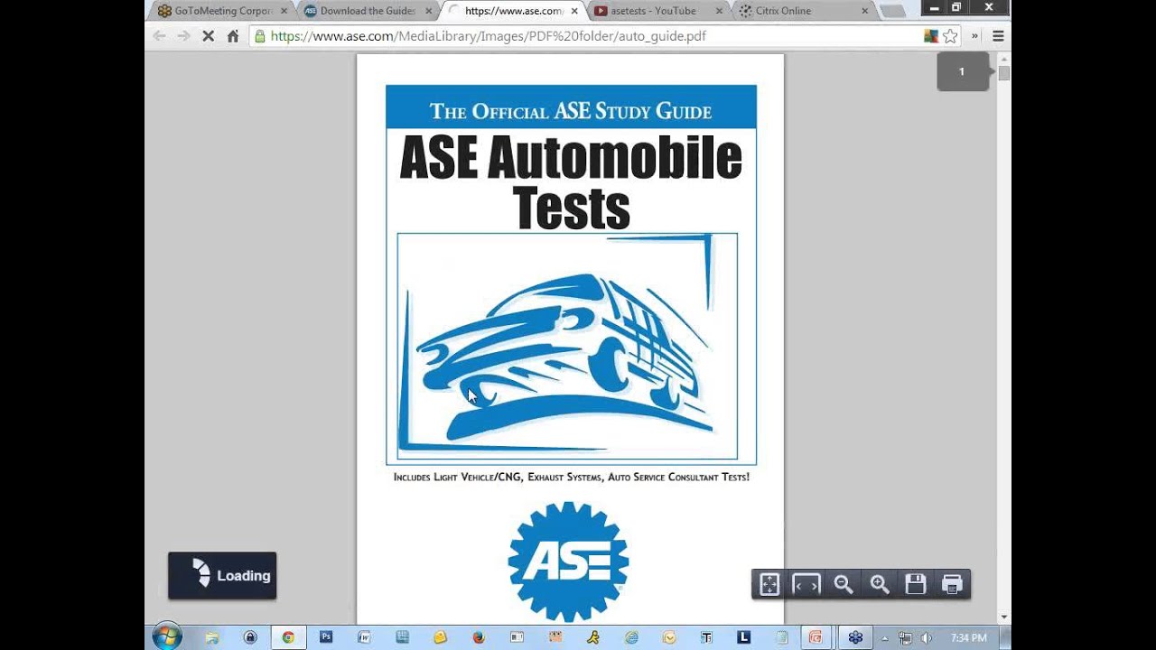Screen dimensions: 1156x650
Task: Click the volume speaker tray icon
Action: point(926,638)
